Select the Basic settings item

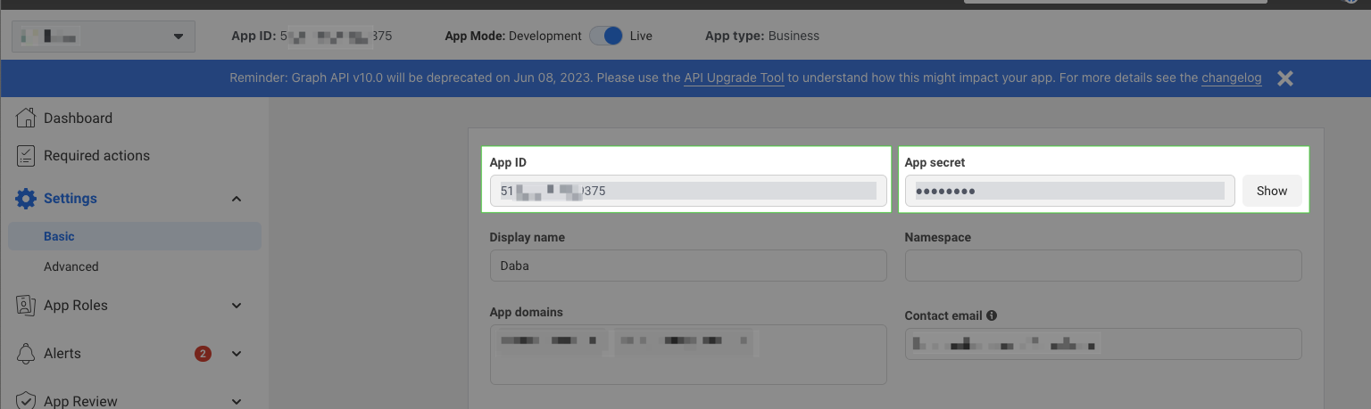point(59,236)
